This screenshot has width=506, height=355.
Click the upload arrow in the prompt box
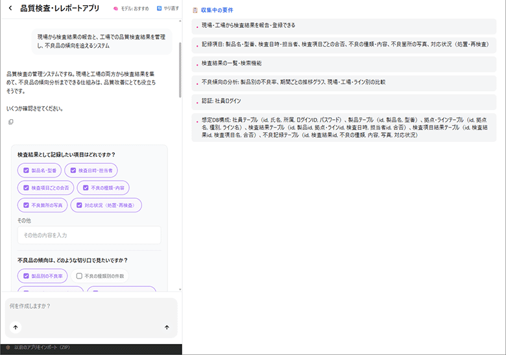tap(16, 327)
